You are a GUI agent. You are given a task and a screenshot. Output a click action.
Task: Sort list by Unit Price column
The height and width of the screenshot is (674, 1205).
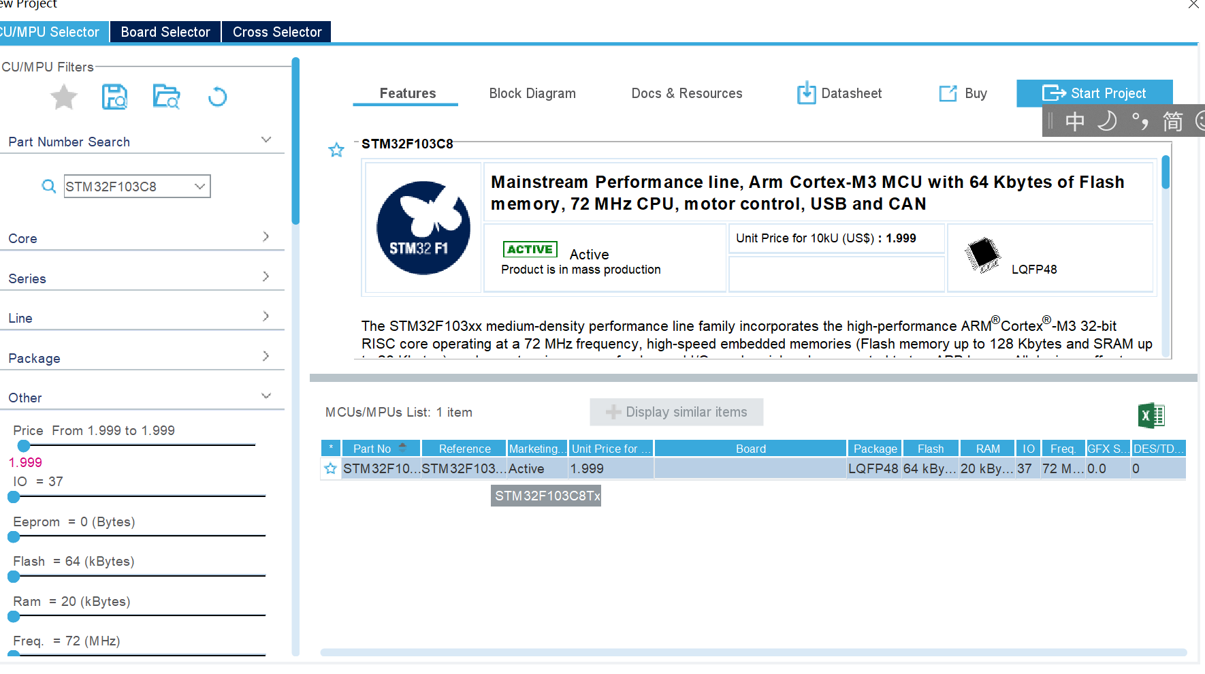[x=611, y=448]
